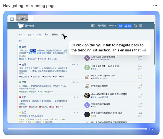This screenshot has height=139, width=163.
Task: Open the 理财 category heading
Action: pos(24,82)
